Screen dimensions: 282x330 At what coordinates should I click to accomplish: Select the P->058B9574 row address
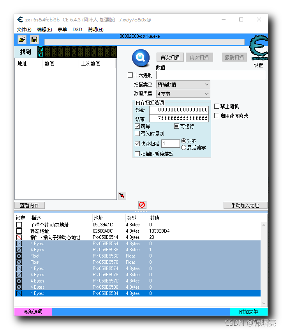(106, 268)
